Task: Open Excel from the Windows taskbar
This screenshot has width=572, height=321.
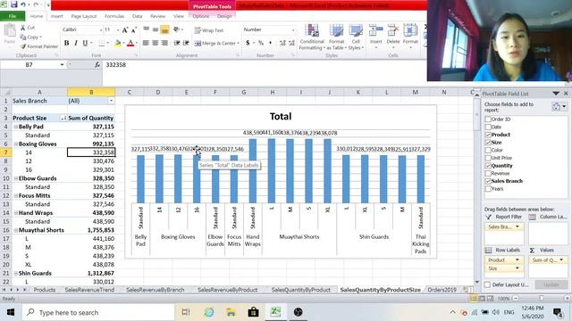Action: [275, 312]
